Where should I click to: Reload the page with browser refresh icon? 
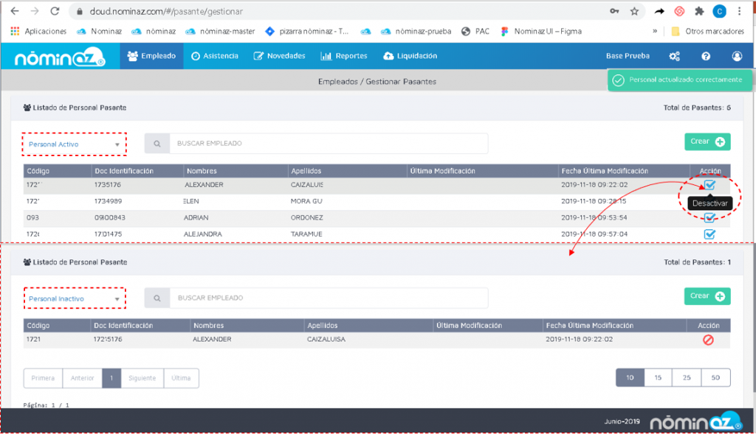[55, 11]
